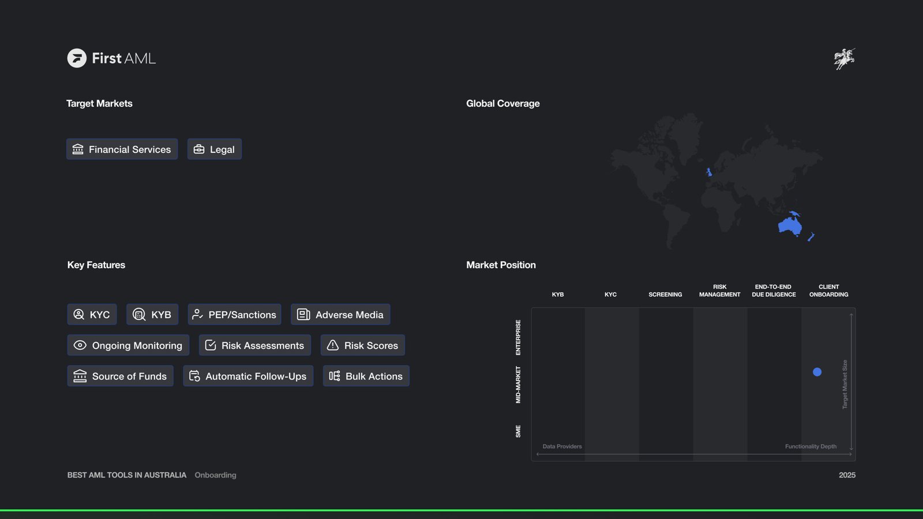Select the Automatic Follow-Ups label
Screen dimensions: 923x519
(x=256, y=376)
